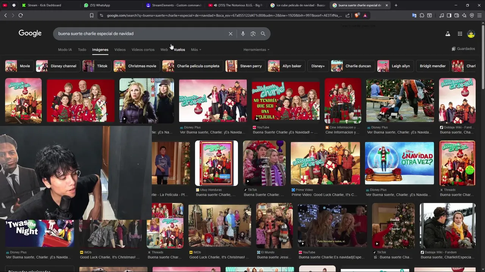Filter by the Charlie duncan chip
This screenshot has height=272, width=485.
[353, 66]
